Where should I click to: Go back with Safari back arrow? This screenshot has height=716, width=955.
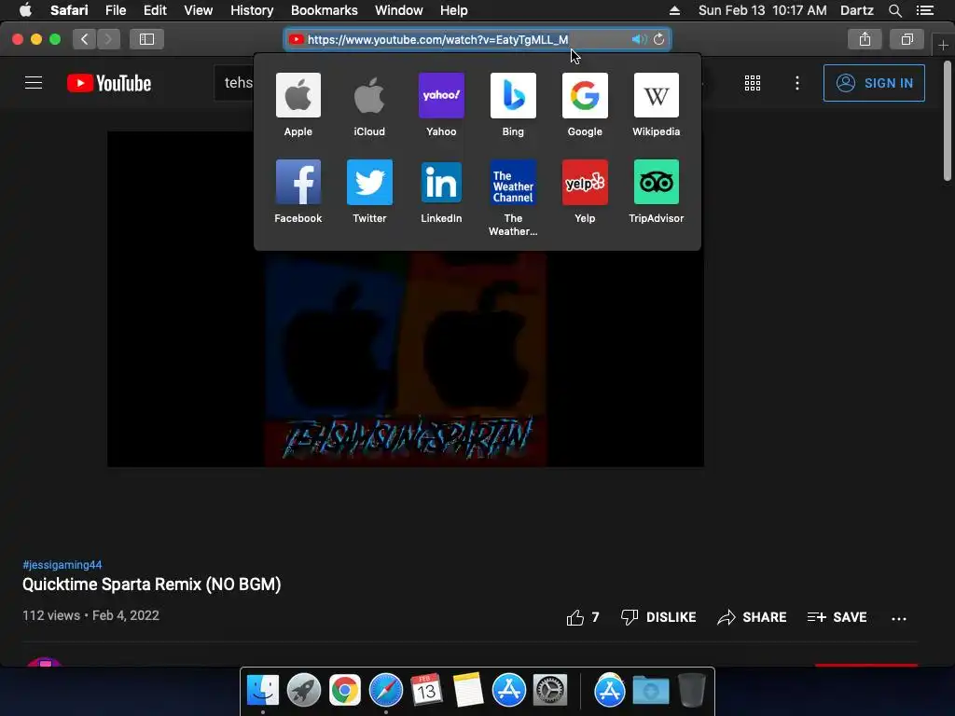85,39
